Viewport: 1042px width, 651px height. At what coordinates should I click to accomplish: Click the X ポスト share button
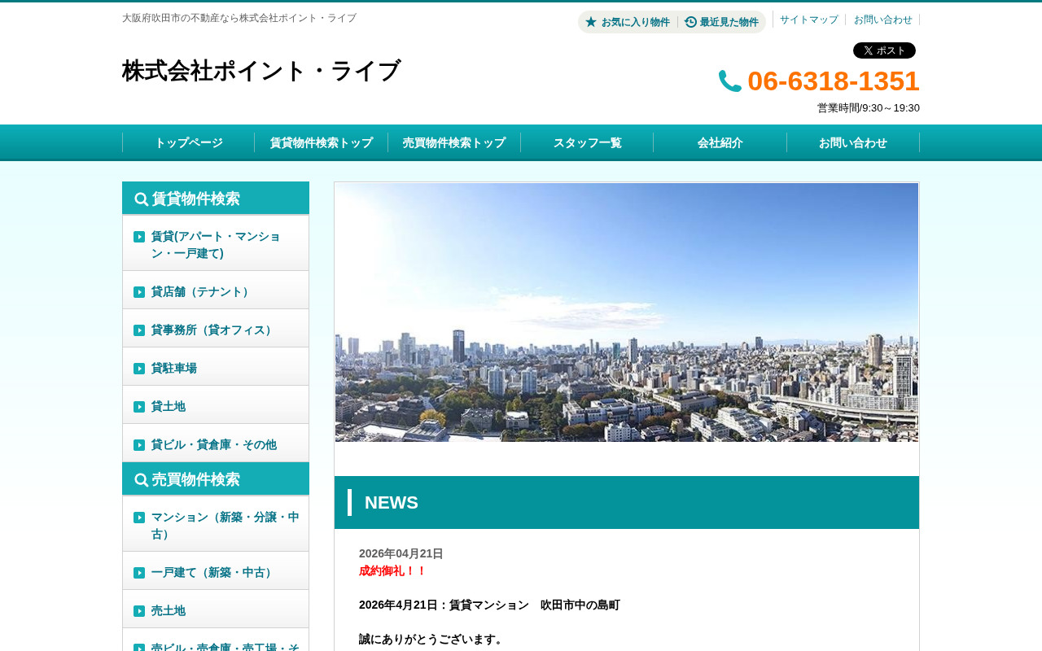884,50
